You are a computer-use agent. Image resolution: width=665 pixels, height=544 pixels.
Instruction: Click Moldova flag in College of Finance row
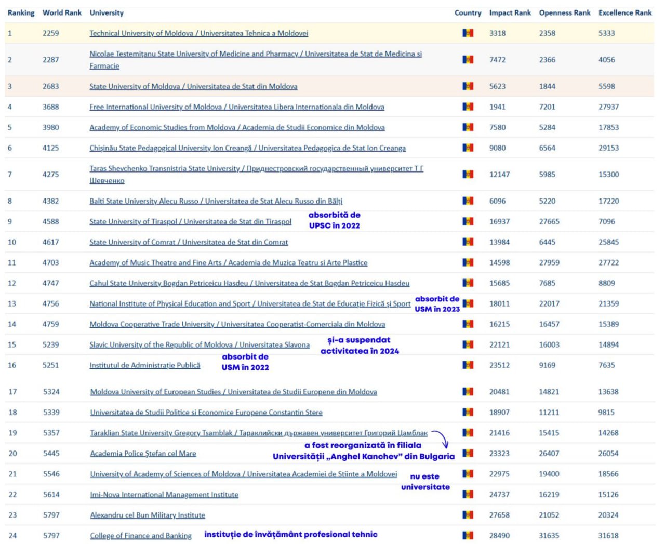(x=468, y=536)
